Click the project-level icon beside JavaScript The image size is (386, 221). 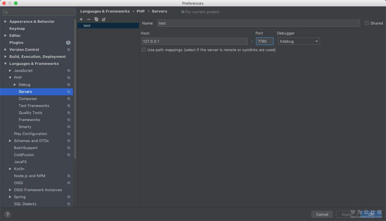[x=69, y=71]
